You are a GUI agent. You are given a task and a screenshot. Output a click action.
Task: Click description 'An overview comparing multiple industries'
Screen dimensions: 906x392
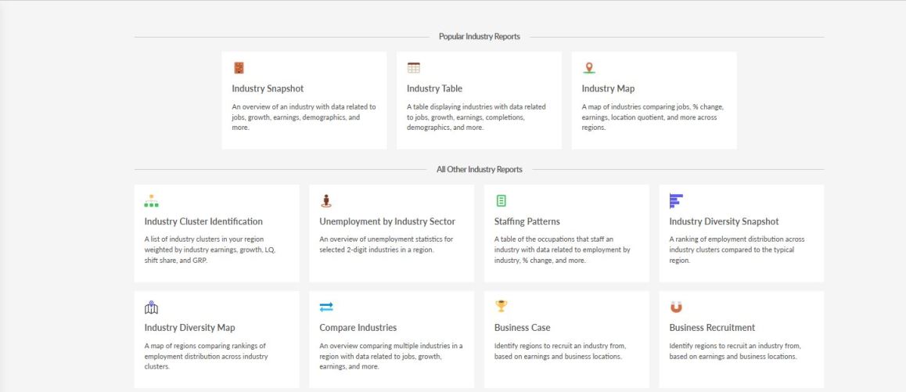click(391, 356)
